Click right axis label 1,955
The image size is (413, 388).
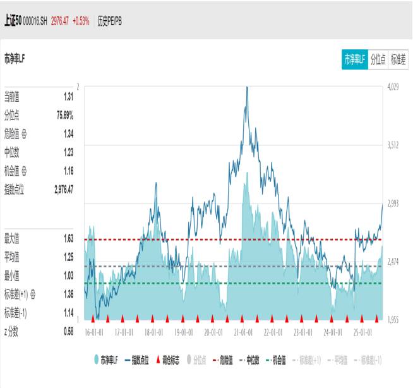(393, 320)
